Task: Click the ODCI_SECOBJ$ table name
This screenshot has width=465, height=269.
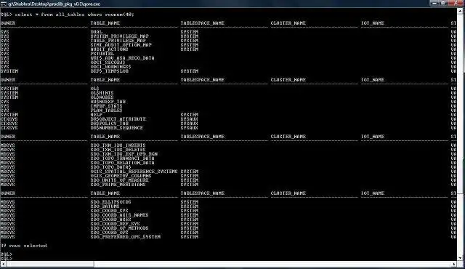Action: 108,63
